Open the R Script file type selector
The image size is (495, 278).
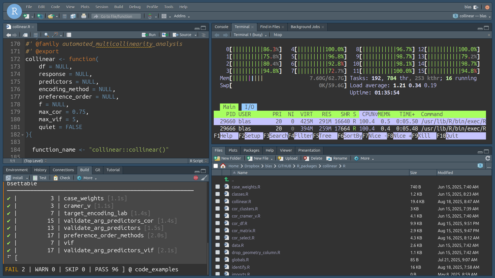click(198, 161)
